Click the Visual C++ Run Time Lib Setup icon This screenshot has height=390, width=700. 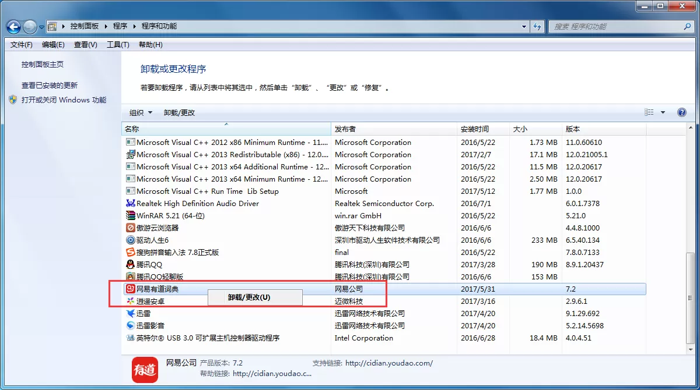(x=131, y=192)
